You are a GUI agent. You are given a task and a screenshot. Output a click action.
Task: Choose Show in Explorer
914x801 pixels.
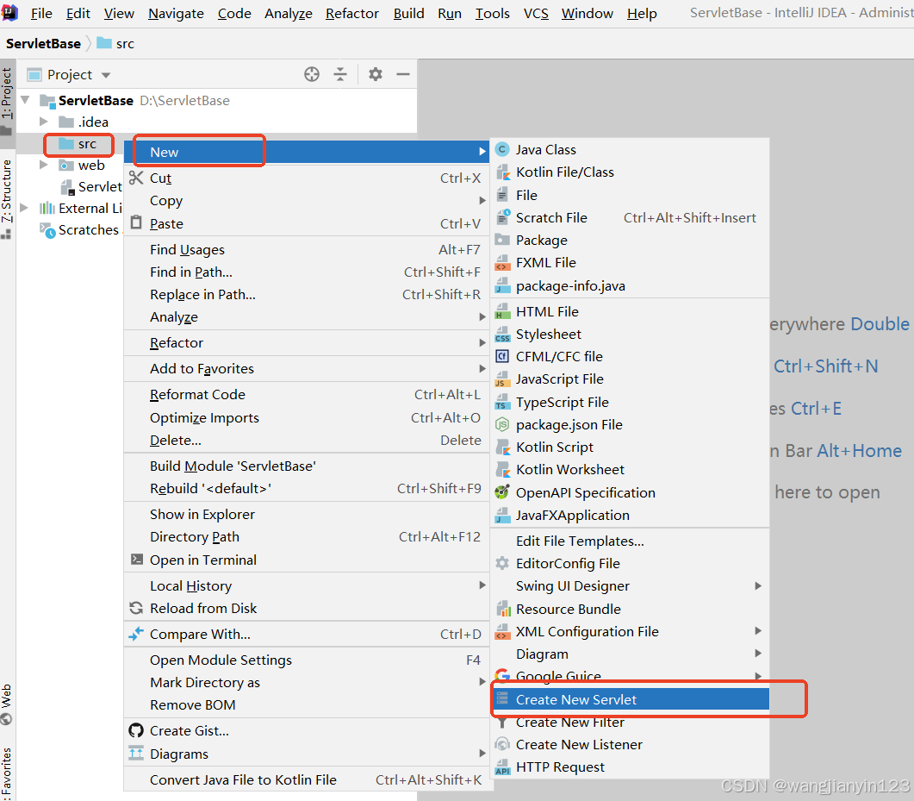(x=308, y=515)
